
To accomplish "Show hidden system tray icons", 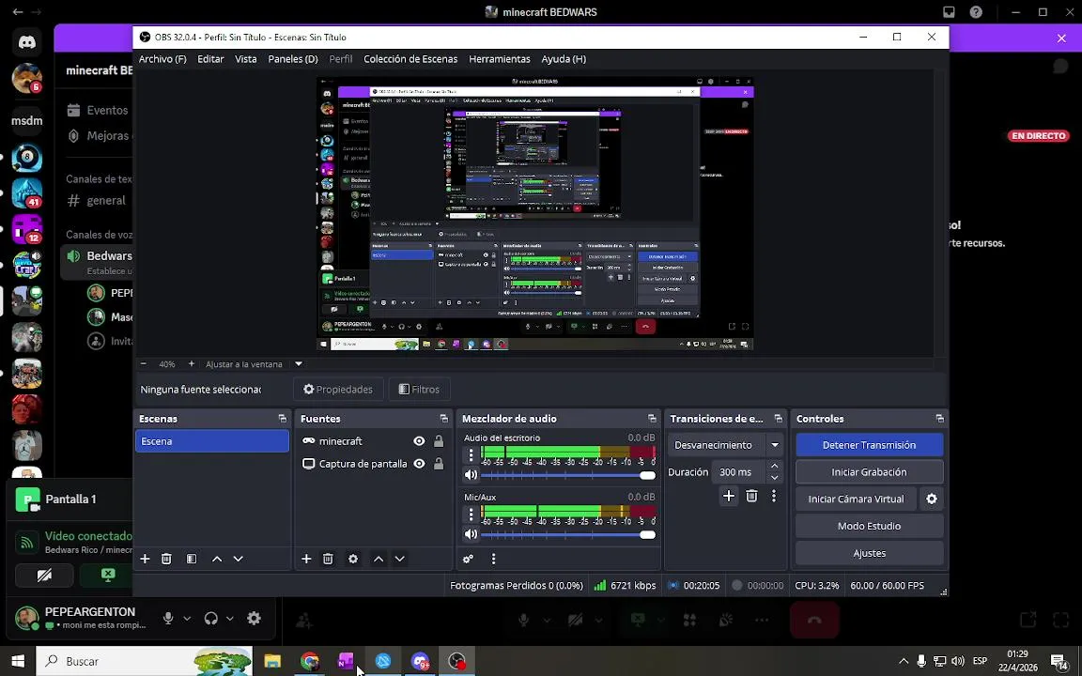I will pyautogui.click(x=904, y=661).
